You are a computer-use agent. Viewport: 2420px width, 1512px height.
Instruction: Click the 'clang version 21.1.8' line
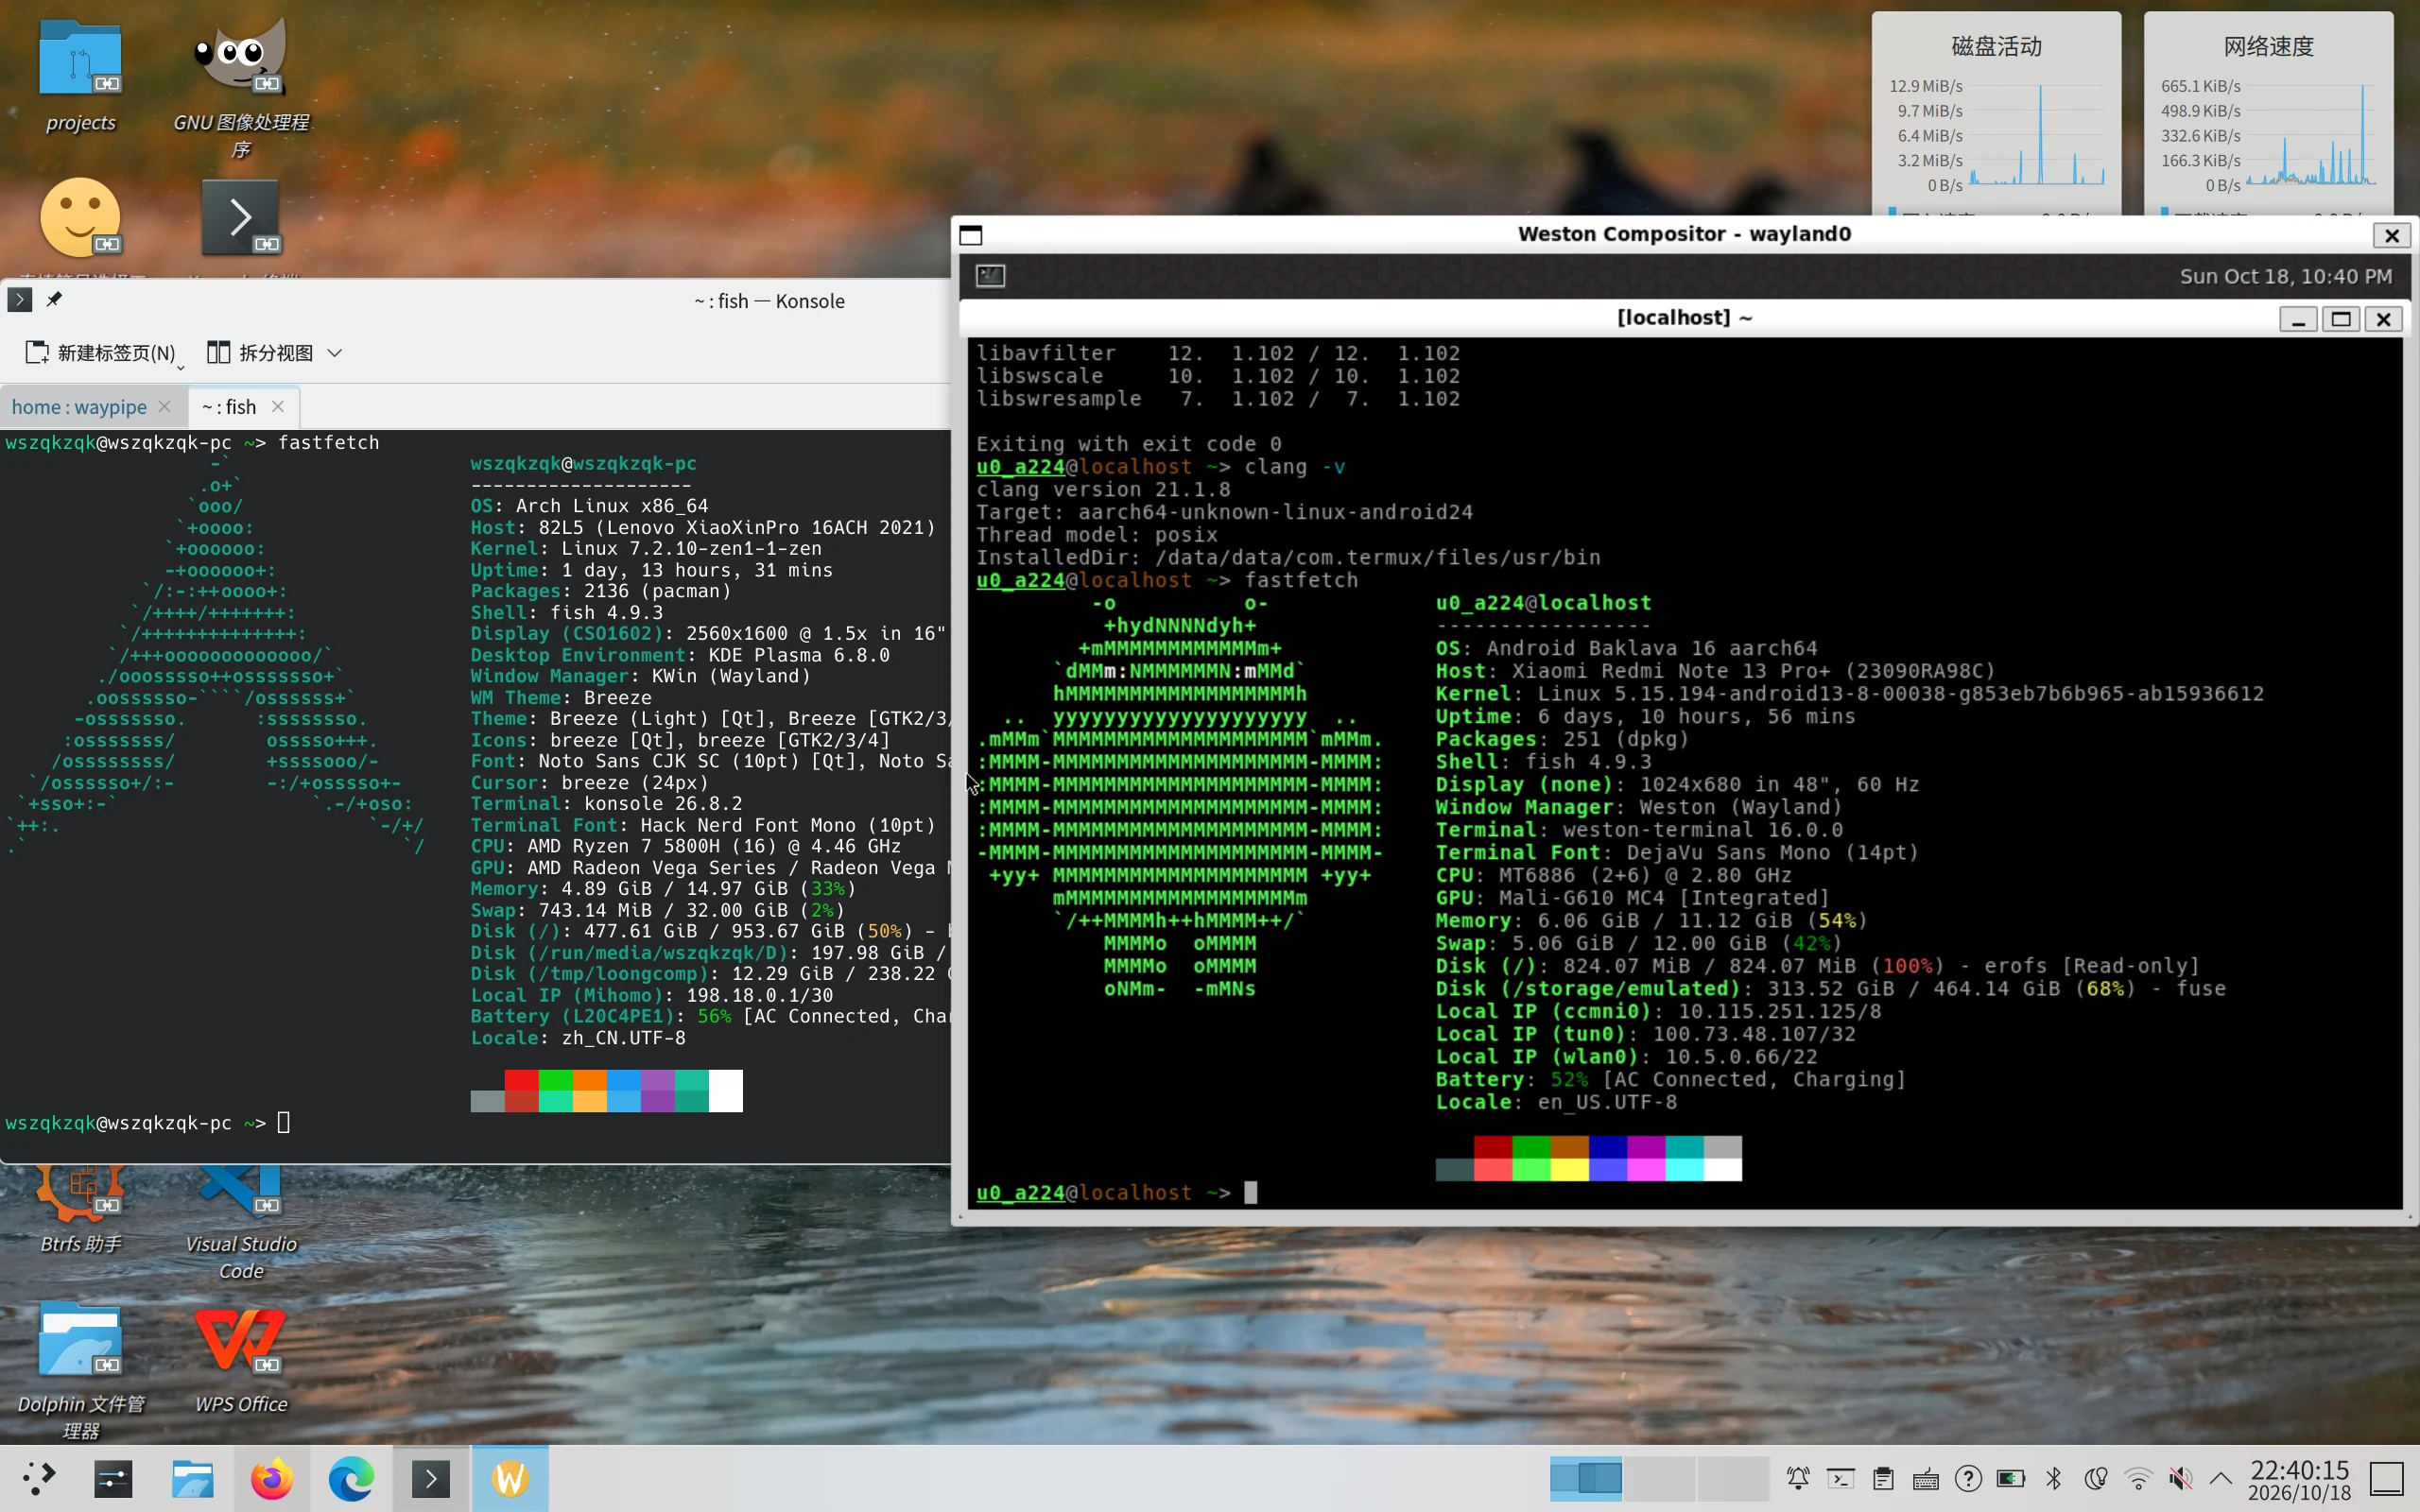(1103, 489)
